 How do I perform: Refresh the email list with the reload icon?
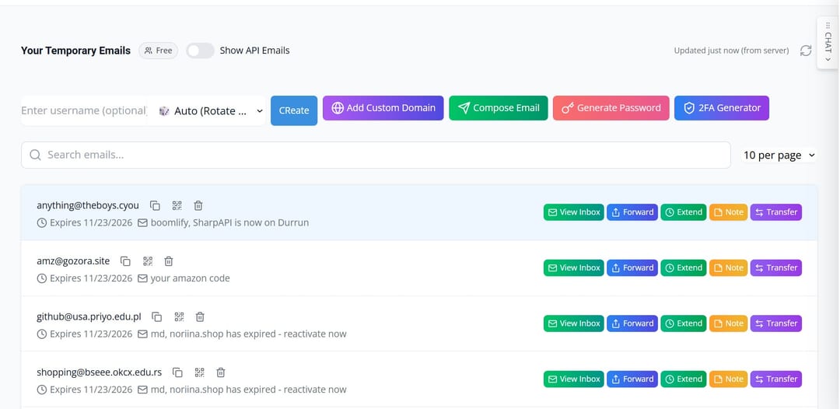(806, 51)
